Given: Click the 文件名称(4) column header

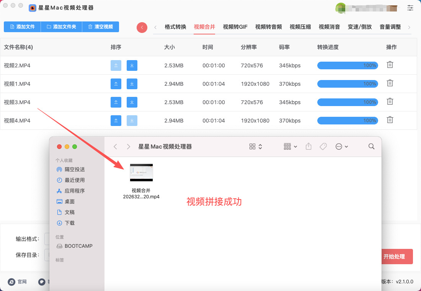Looking at the screenshot, I should tap(18, 47).
